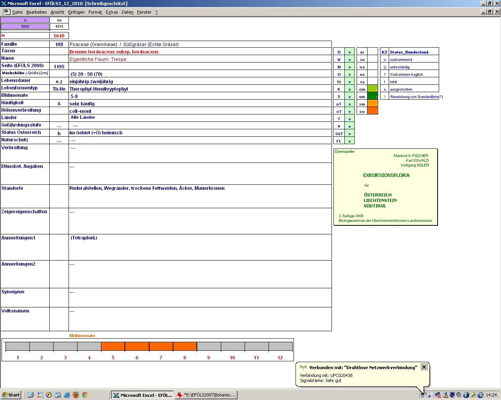Image resolution: width=501 pixels, height=400 pixels.
Task: Click the month 5 bar in Blühmonate chart
Action: 113,346
